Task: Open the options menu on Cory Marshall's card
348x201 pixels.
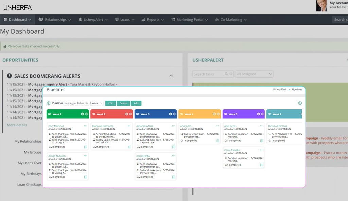Action: 86,125
